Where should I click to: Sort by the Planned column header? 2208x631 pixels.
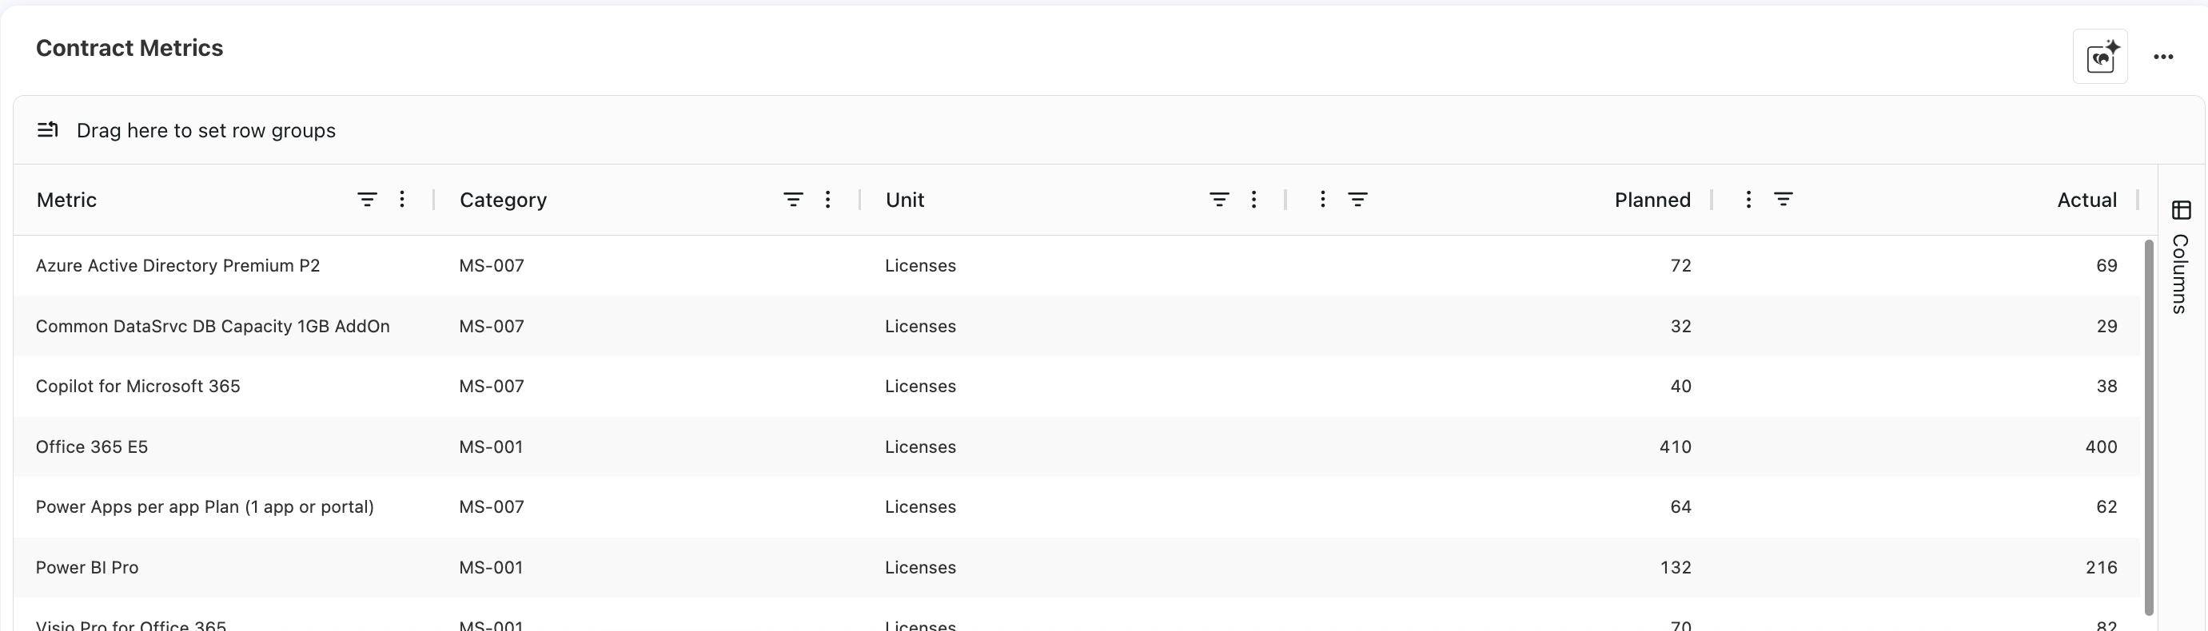pos(1652,200)
